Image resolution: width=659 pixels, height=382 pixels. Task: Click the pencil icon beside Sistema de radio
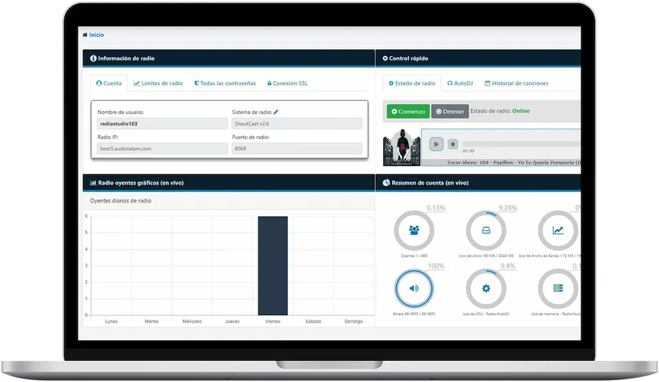pos(276,112)
